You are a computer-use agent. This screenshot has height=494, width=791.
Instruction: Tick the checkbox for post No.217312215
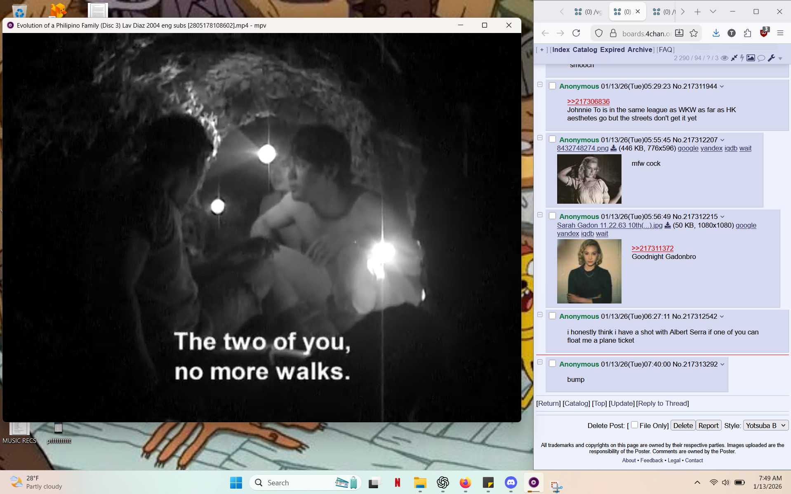pyautogui.click(x=552, y=216)
